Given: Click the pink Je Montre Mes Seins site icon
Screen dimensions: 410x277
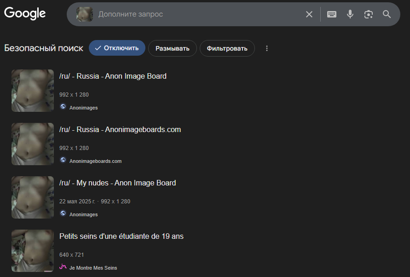Looking at the screenshot, I should [63, 266].
